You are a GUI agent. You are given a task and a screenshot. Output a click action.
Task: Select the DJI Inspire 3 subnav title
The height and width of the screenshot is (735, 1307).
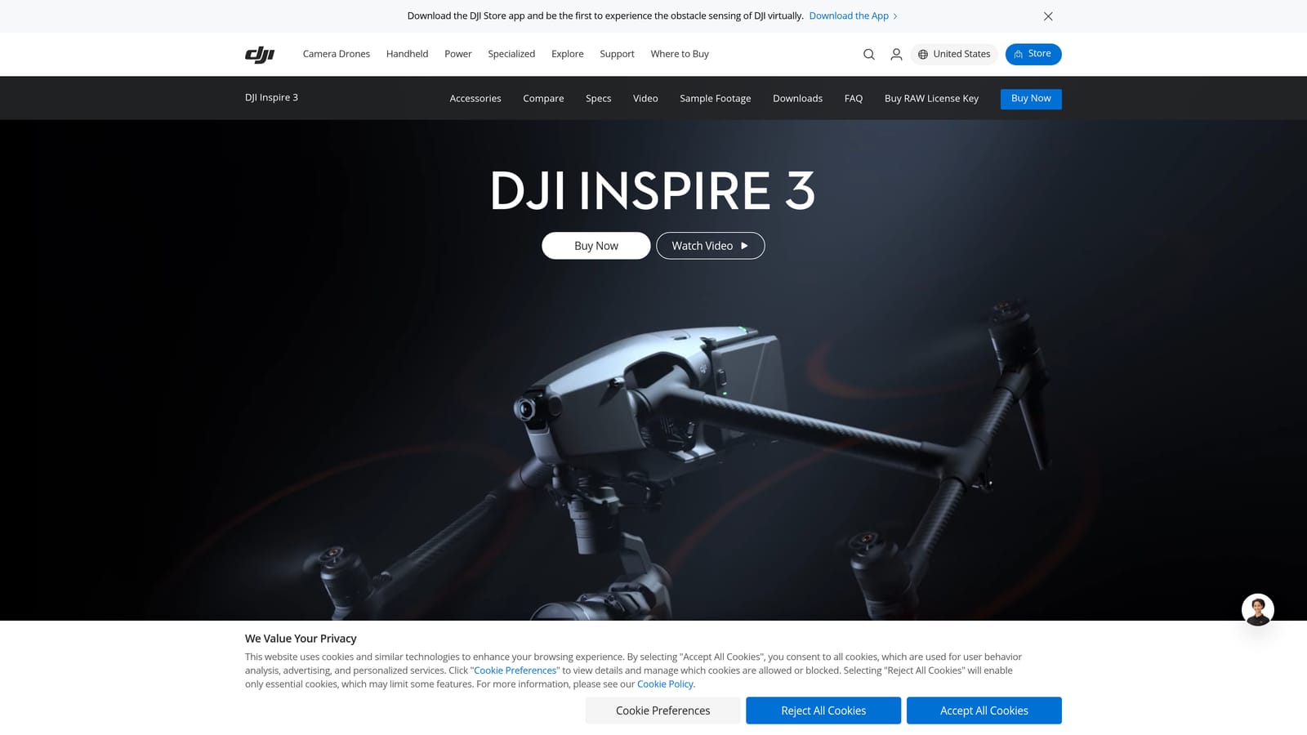click(271, 97)
